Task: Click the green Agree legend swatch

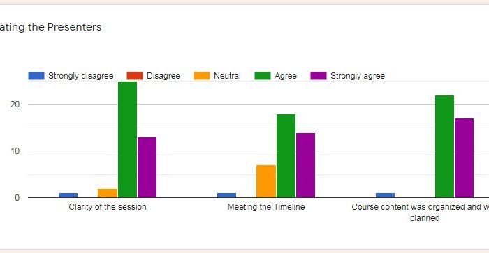Action: click(x=263, y=76)
